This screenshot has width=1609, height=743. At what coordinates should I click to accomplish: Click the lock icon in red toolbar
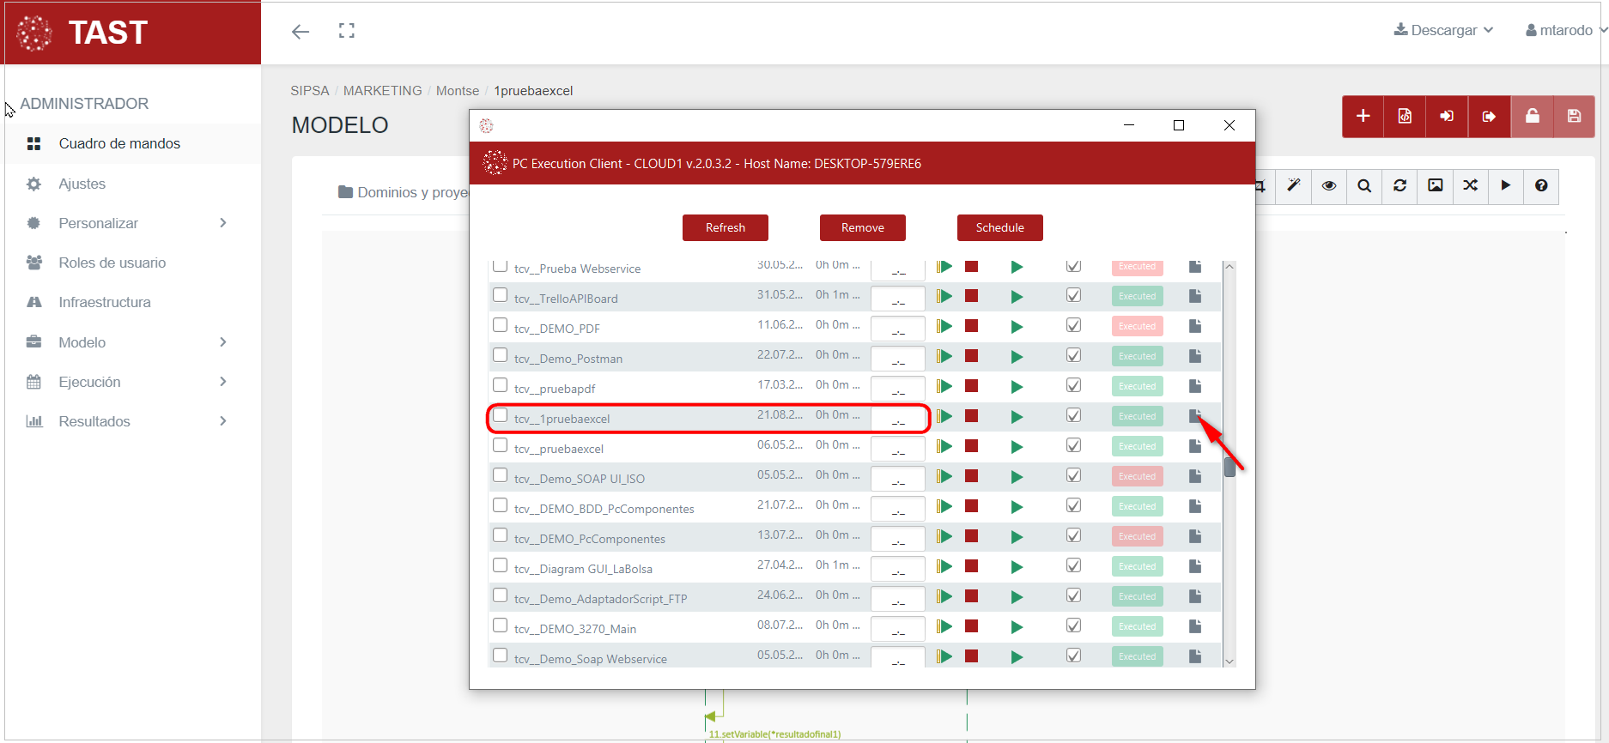1532,117
